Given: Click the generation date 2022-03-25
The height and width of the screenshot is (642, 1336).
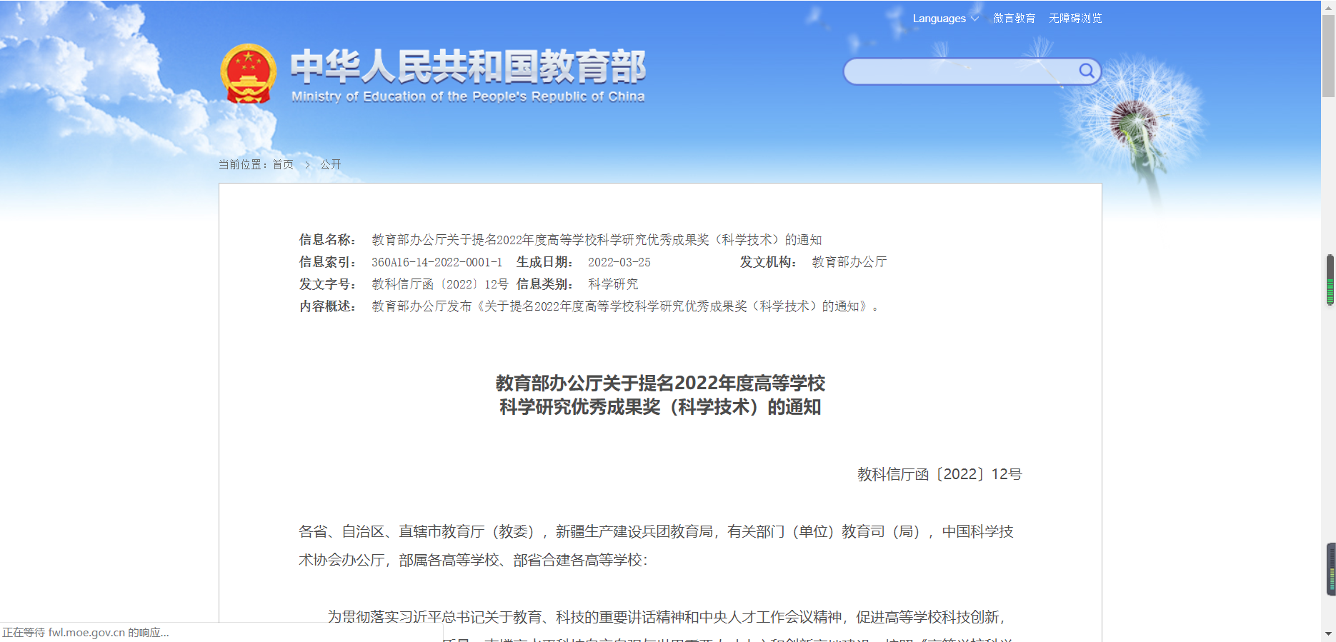Looking at the screenshot, I should pos(619,262).
